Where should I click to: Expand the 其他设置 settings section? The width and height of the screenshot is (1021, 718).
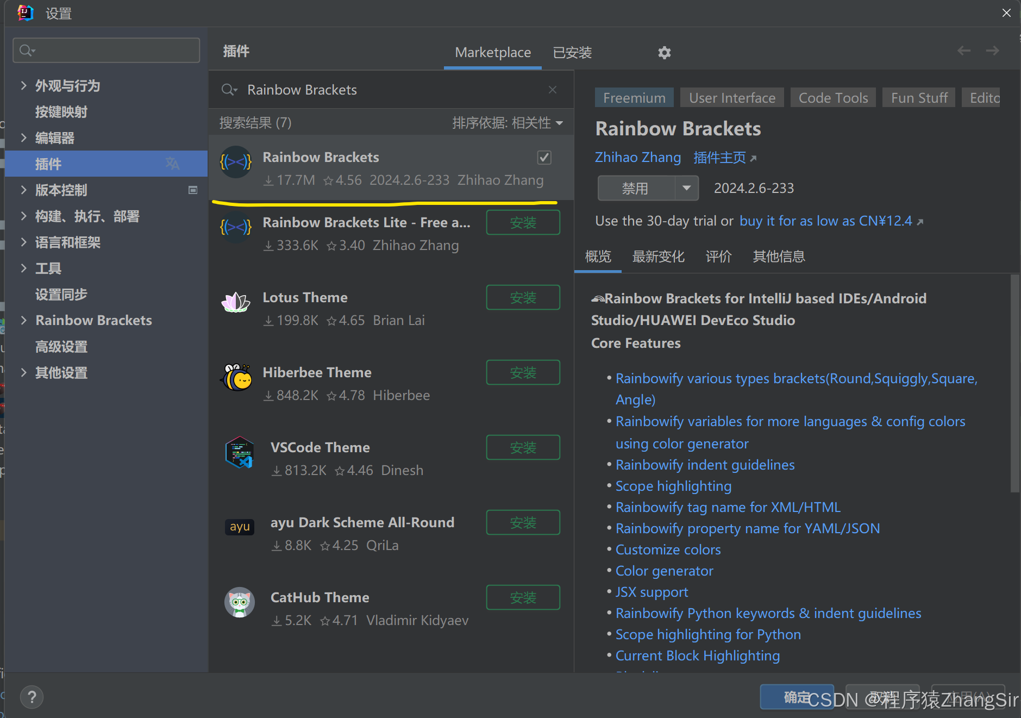coord(23,372)
